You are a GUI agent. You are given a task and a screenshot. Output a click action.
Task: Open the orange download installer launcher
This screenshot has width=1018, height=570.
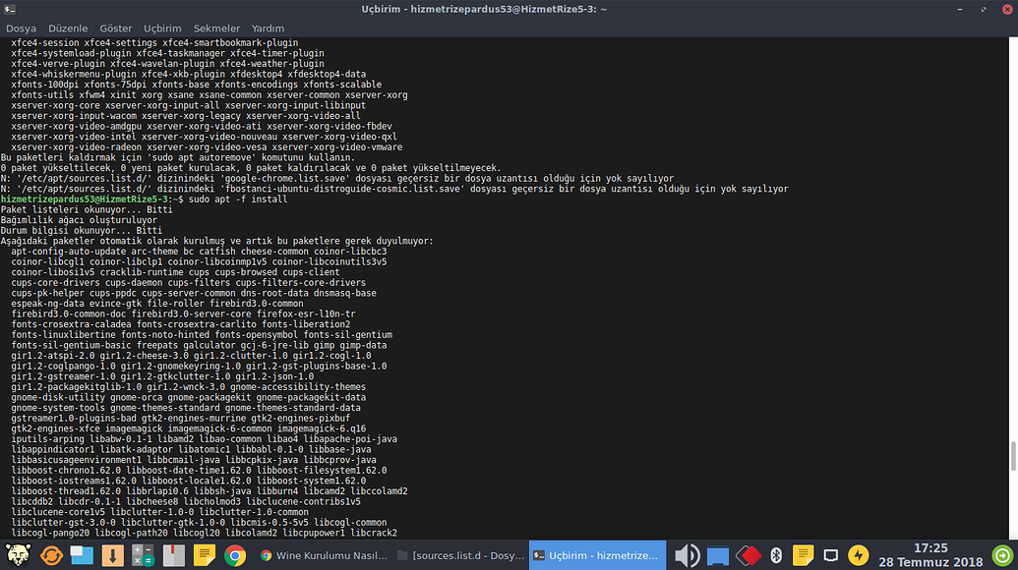click(112, 554)
